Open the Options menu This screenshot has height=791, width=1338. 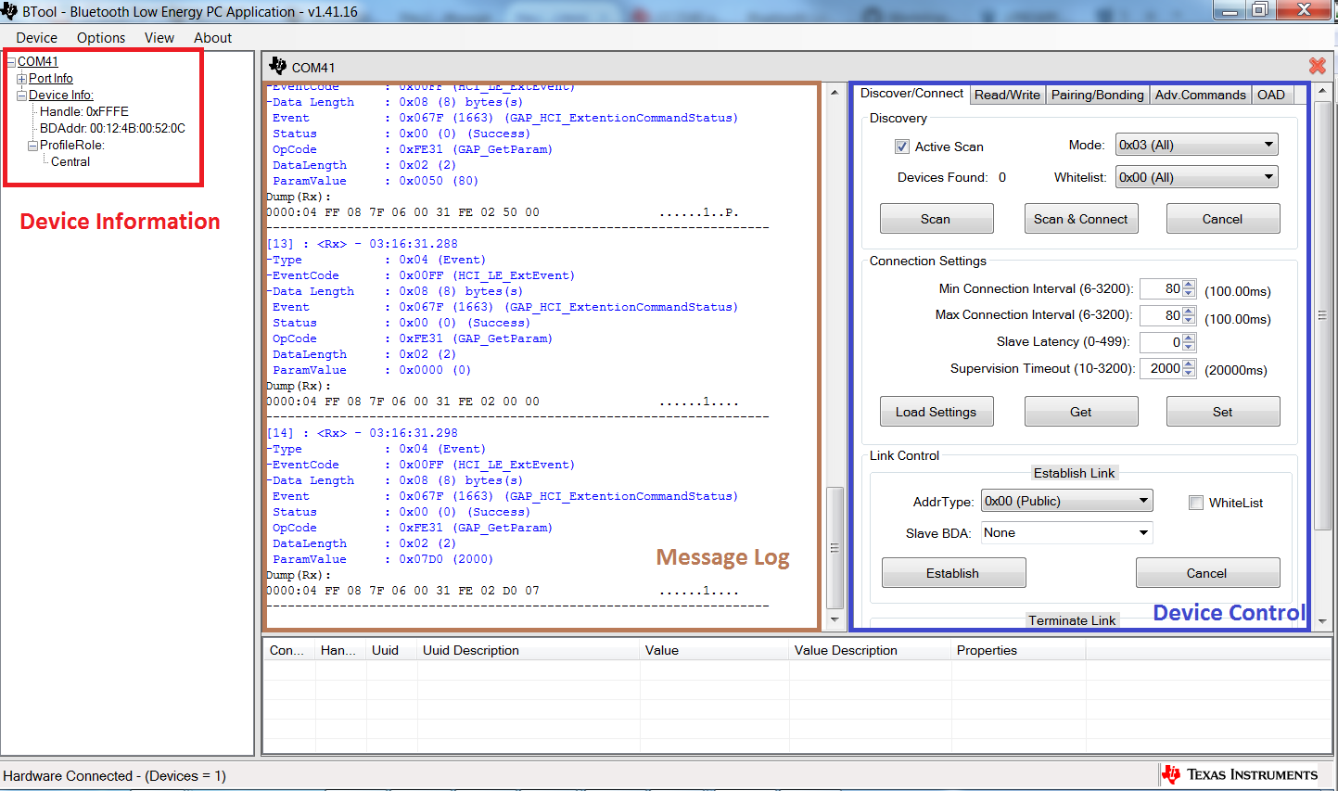(x=101, y=38)
